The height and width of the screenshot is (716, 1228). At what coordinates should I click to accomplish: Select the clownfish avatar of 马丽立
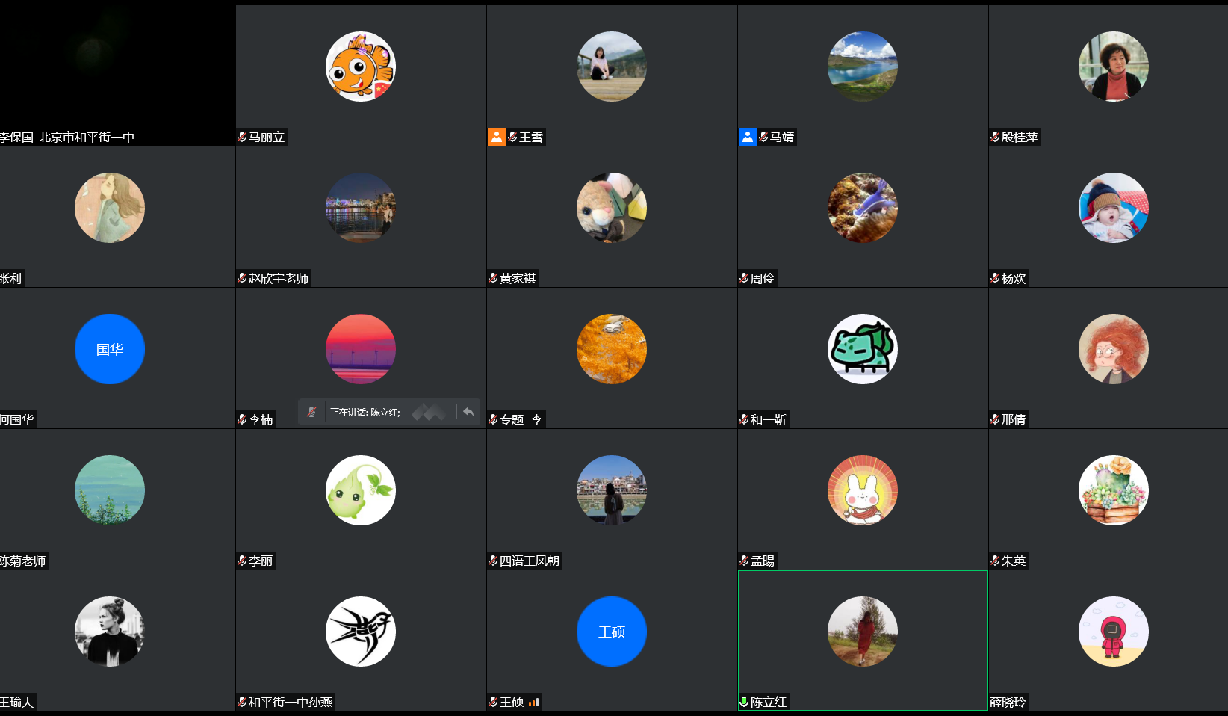tap(361, 67)
